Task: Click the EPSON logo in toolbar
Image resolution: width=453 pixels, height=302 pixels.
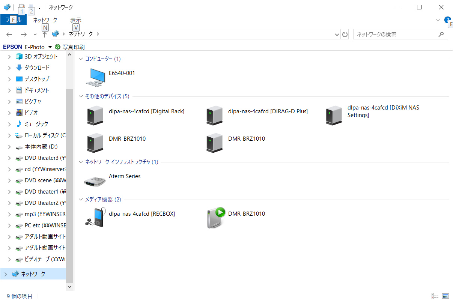Action: pos(13,47)
